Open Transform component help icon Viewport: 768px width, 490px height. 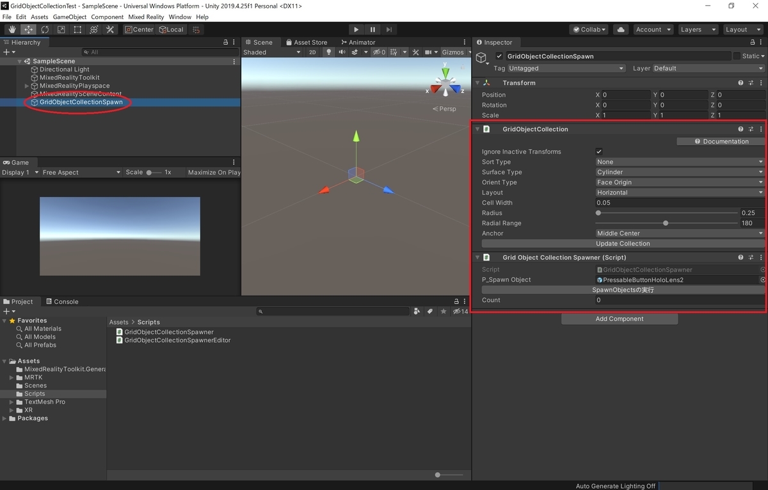740,83
